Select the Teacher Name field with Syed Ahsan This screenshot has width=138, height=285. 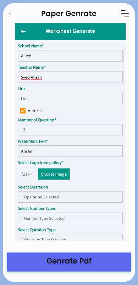click(70, 77)
